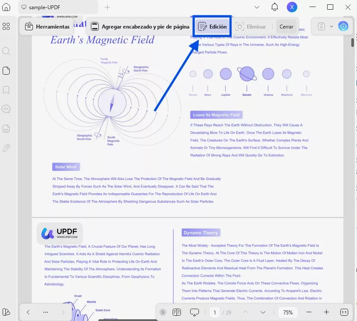Open the sample-UPDF tab
Image resolution: width=357 pixels, height=321 pixels.
tap(58, 7)
